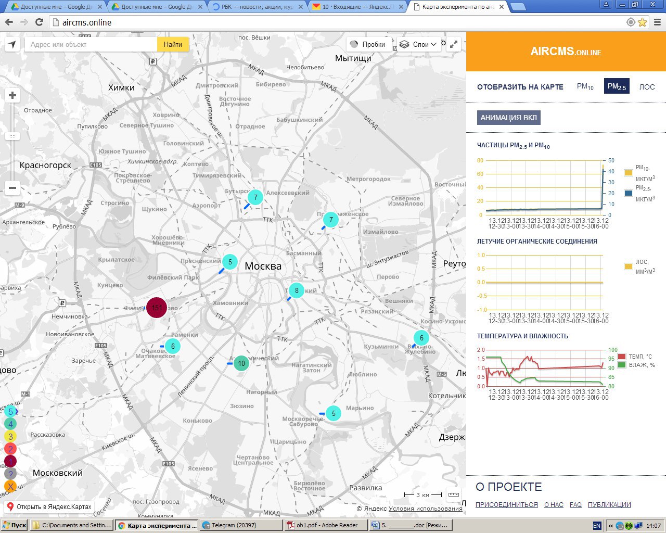Select sensor marker 8 in central Moscow
Image resolution: width=666 pixels, height=533 pixels.
[297, 290]
